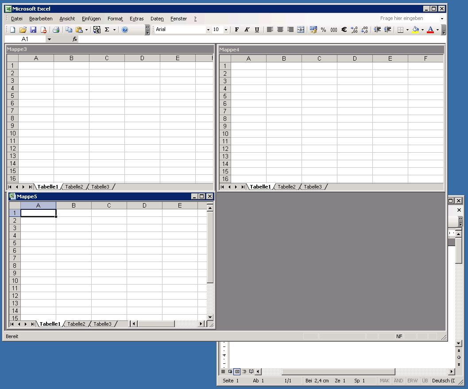Toggle MAK mode in Word status bar
This screenshot has width=468, height=389.
point(384,381)
